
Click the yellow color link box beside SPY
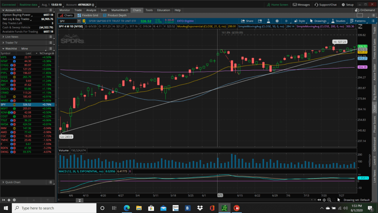point(84,21)
